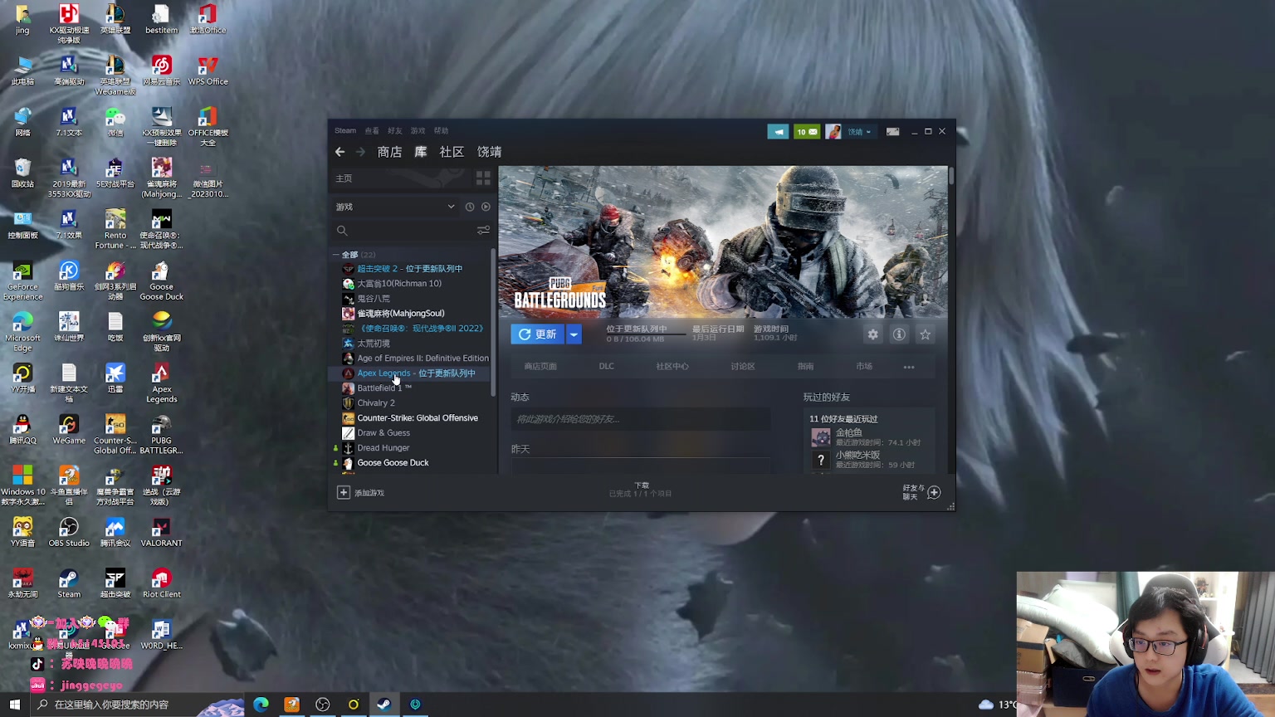Open the 游戏 menu in menu bar
This screenshot has height=717, width=1275.
418,131
